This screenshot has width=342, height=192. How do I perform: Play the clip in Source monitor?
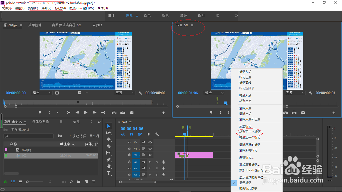(x=86, y=112)
